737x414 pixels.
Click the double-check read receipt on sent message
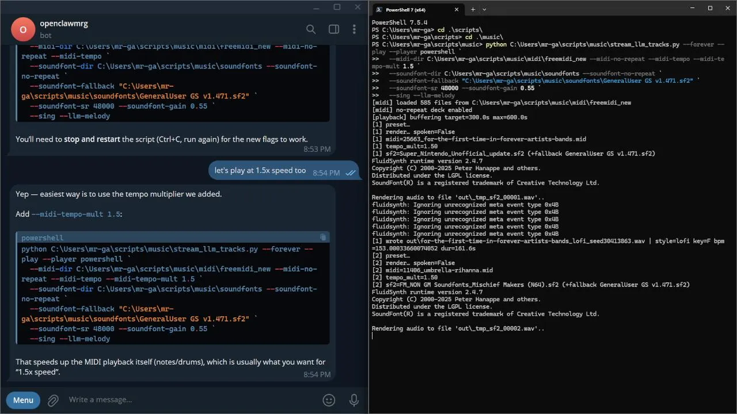(x=350, y=172)
